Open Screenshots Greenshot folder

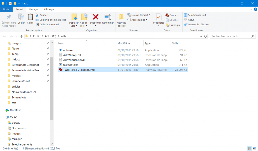coord(25,65)
